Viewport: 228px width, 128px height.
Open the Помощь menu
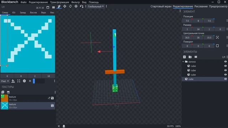(x=94, y=2)
